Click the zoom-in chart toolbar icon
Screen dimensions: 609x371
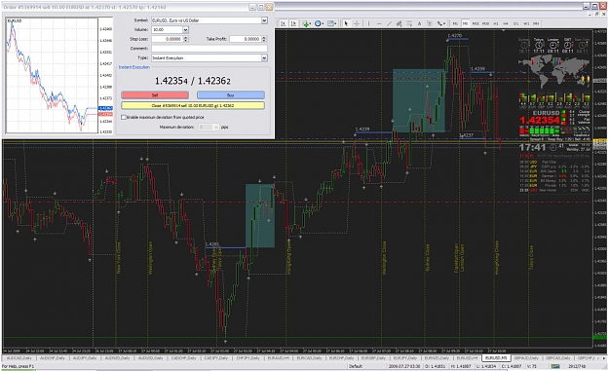pyautogui.click(x=284, y=23)
